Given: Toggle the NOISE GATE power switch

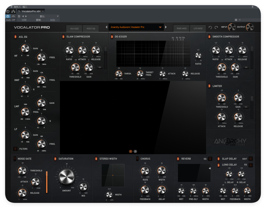Looking at the screenshot, I should (x=15, y=159).
